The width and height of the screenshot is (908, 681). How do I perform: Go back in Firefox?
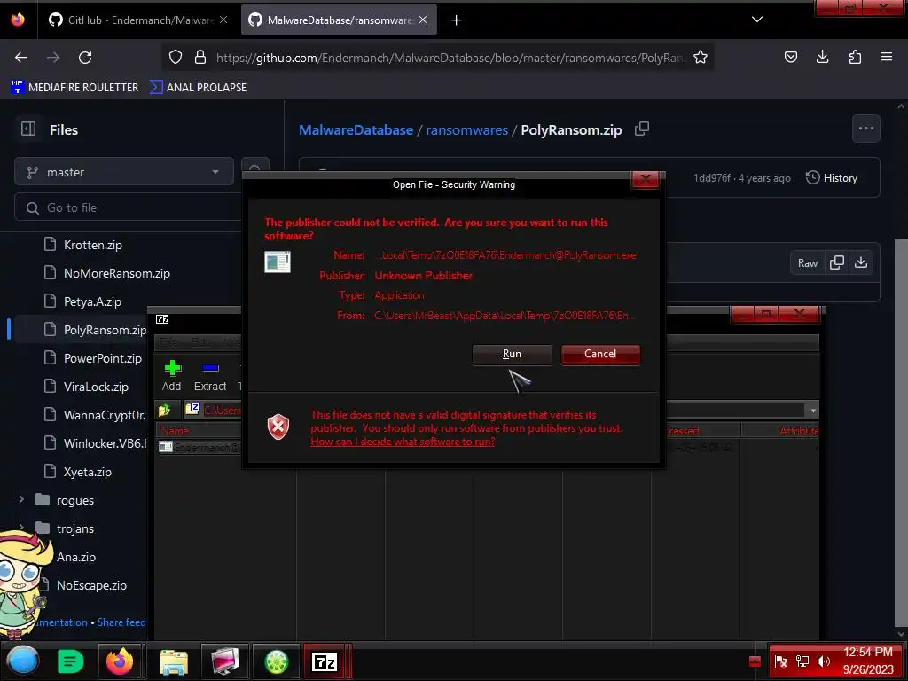(x=21, y=58)
